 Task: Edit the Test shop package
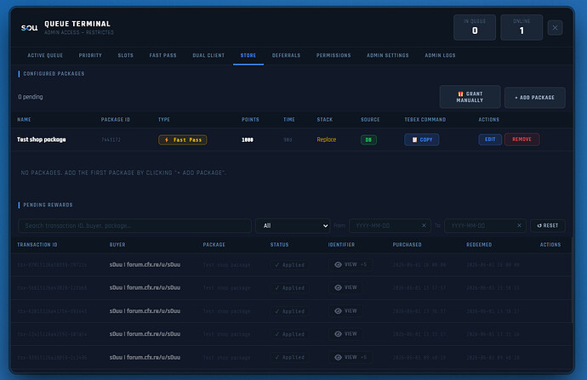(490, 139)
